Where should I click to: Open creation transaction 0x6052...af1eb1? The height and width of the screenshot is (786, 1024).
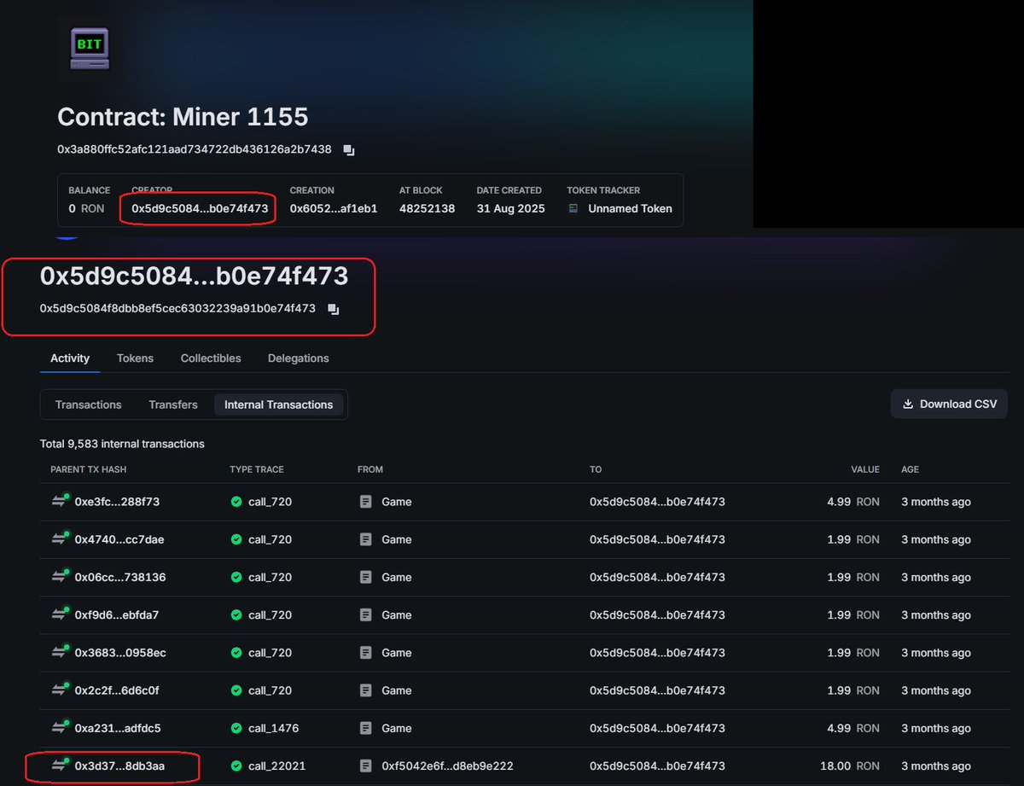point(334,208)
